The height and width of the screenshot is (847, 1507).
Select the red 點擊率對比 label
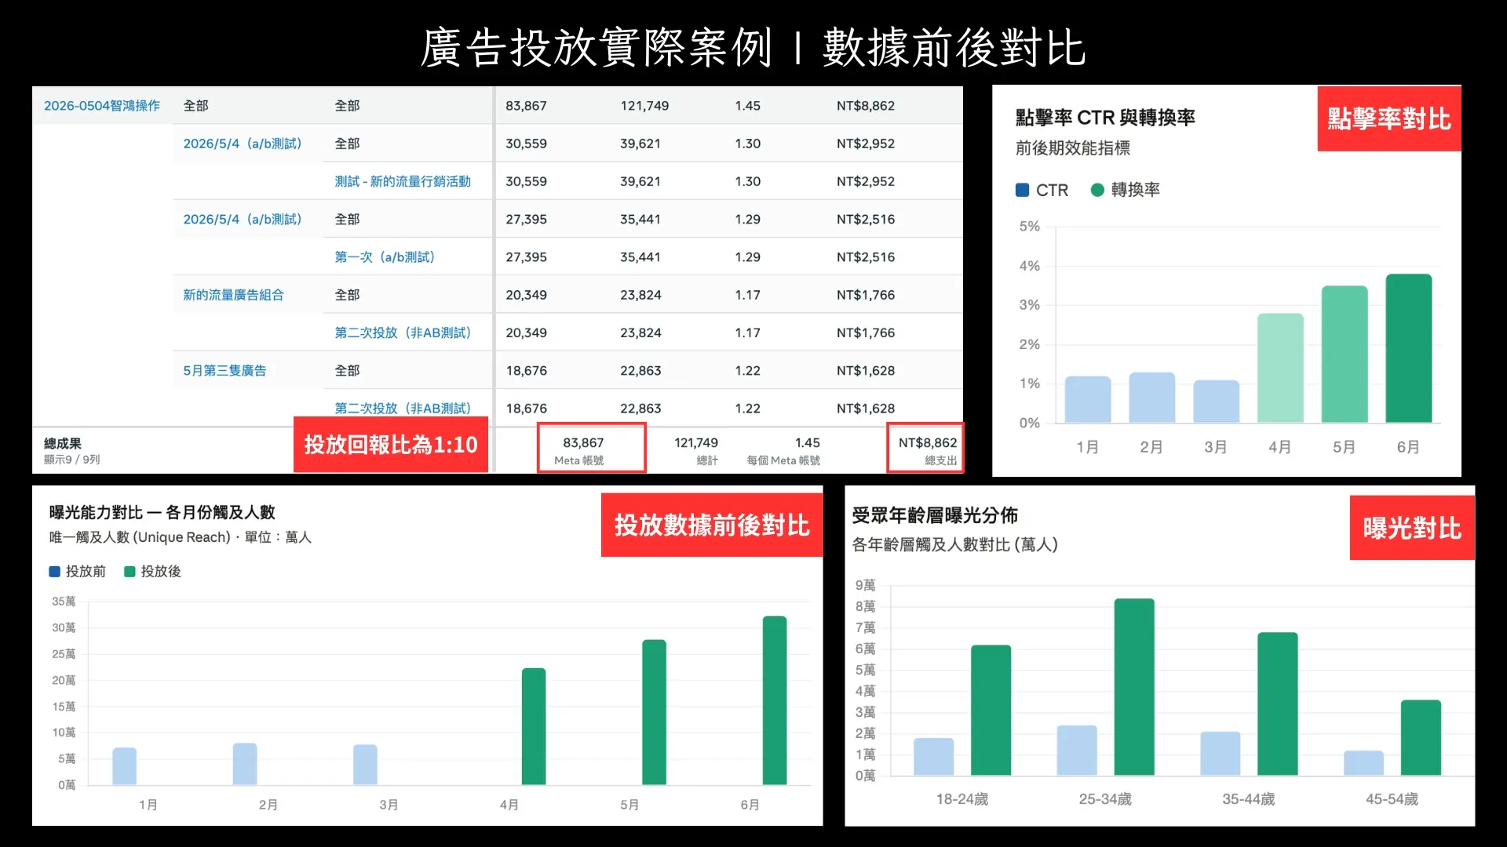1389,118
